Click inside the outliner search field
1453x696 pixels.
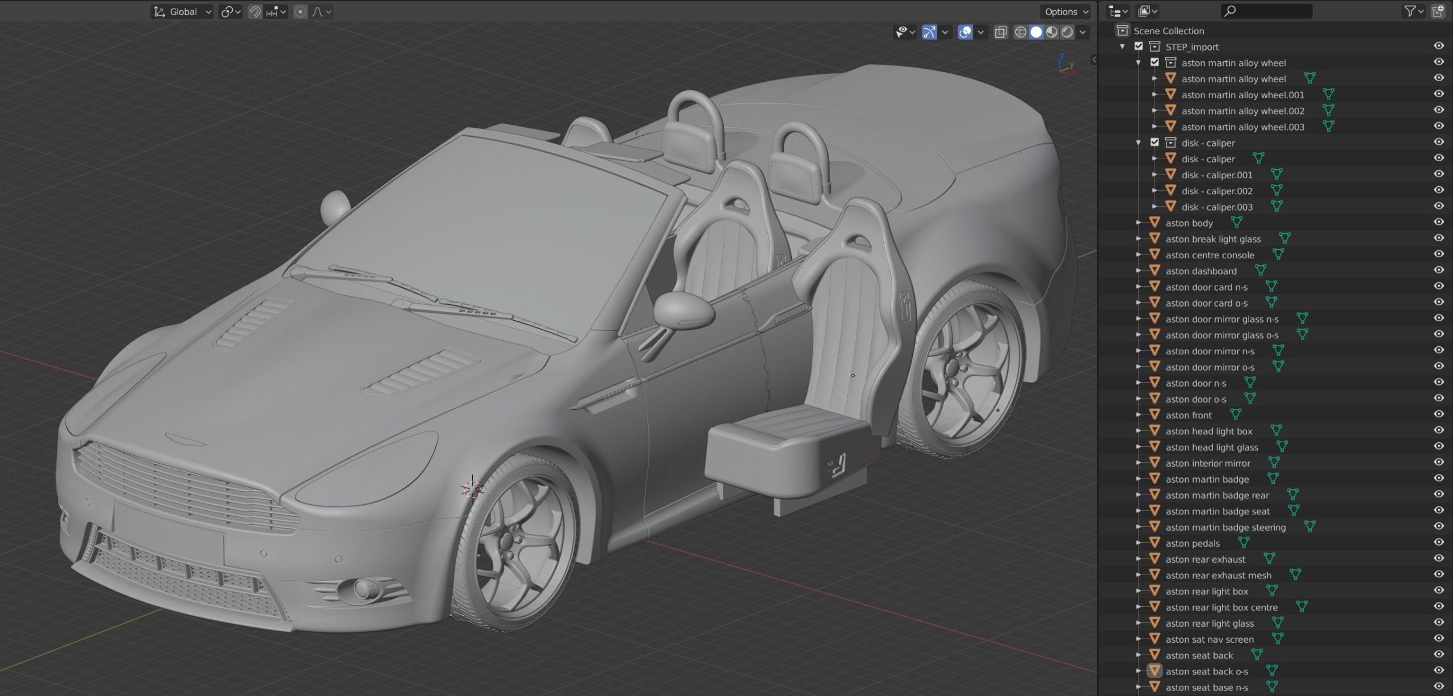point(1266,11)
